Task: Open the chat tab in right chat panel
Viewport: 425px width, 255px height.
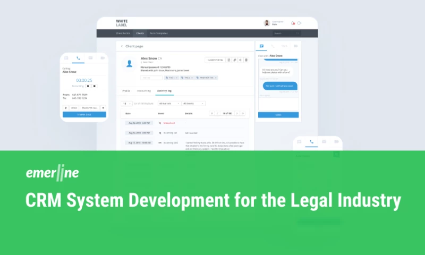Action: [x=261, y=46]
